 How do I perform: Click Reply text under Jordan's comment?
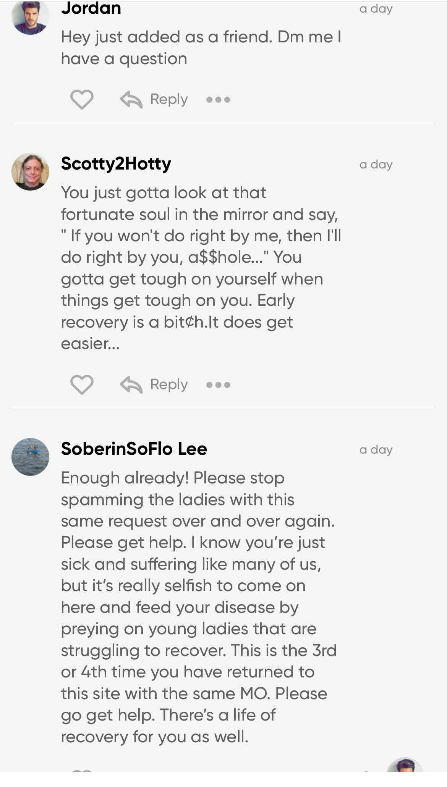pos(169,99)
